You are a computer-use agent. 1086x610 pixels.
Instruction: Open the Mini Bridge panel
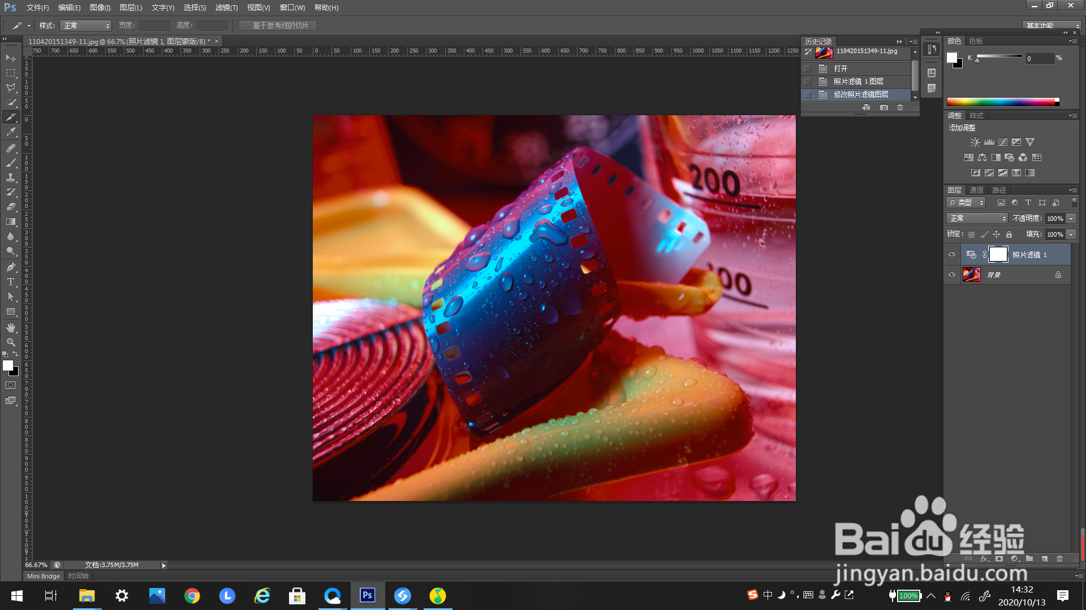point(44,576)
